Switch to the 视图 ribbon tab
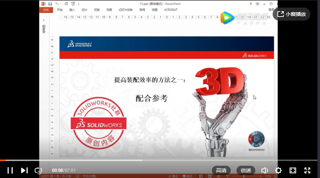The image size is (320, 178). (x=154, y=10)
